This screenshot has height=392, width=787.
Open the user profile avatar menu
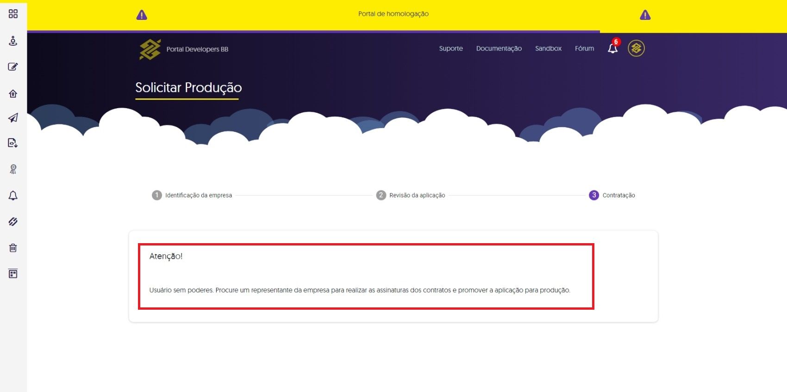coord(636,48)
